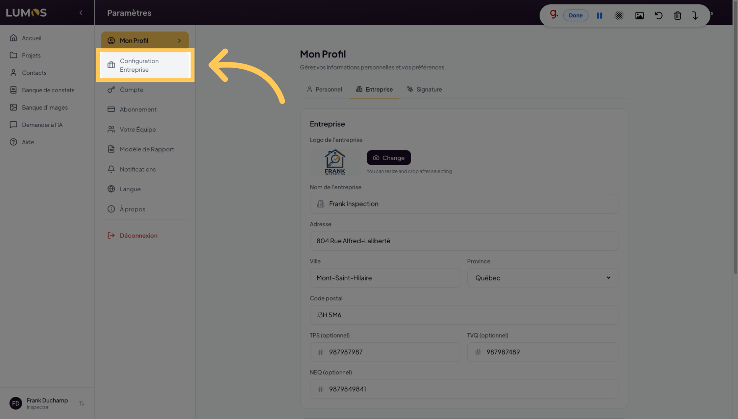The width and height of the screenshot is (738, 419).
Task: Switch to the Personnel tab
Action: [x=325, y=89]
